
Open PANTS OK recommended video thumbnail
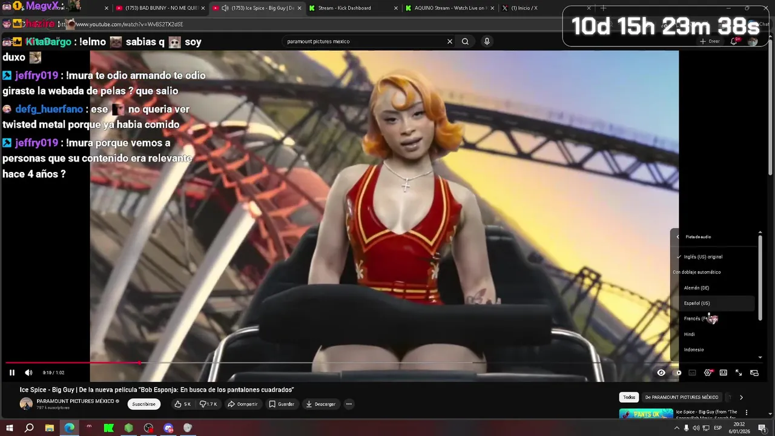coord(646,414)
